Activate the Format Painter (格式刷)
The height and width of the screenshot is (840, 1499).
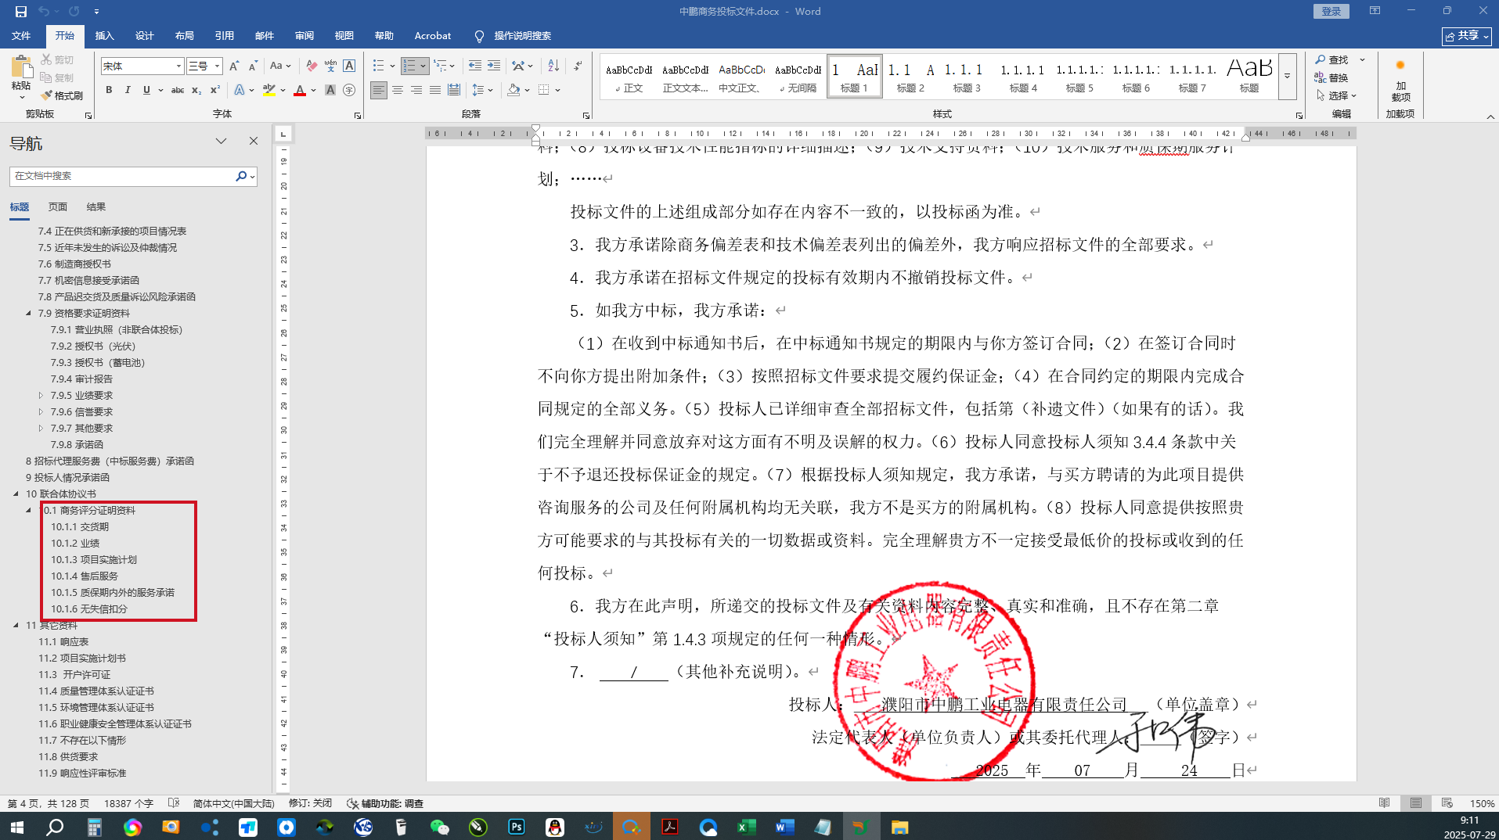click(62, 95)
